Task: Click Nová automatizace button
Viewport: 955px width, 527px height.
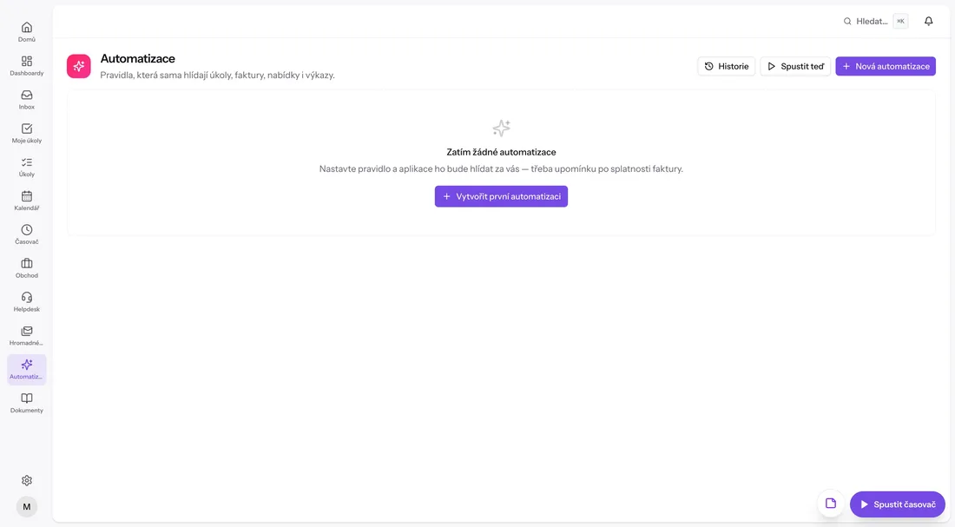Action: (886, 66)
